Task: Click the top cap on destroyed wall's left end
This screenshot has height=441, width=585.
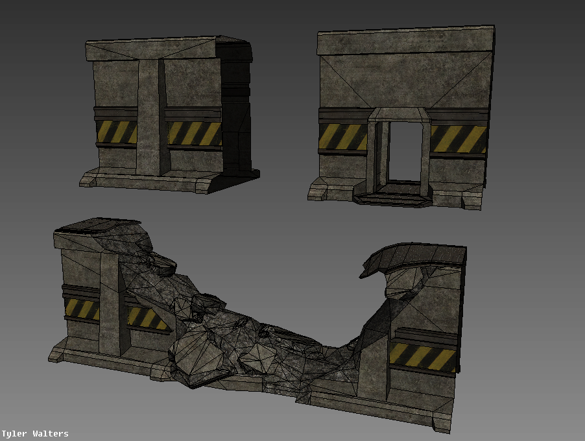Action: [x=97, y=226]
